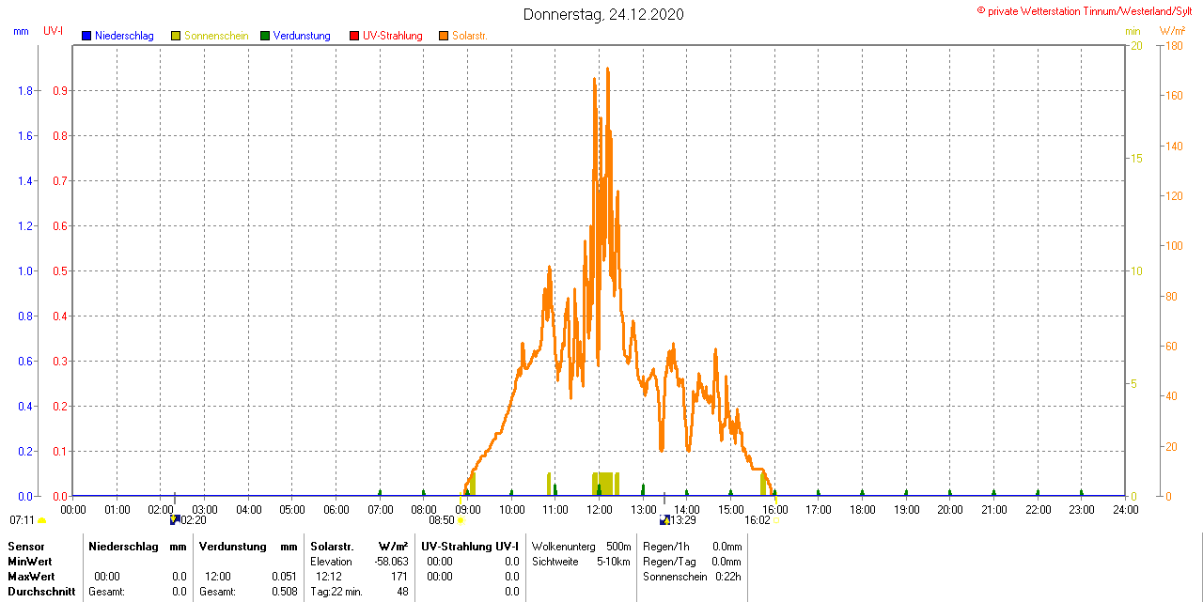
Task: Click the red UV-Strahlung legend swatch
Action: (x=354, y=36)
